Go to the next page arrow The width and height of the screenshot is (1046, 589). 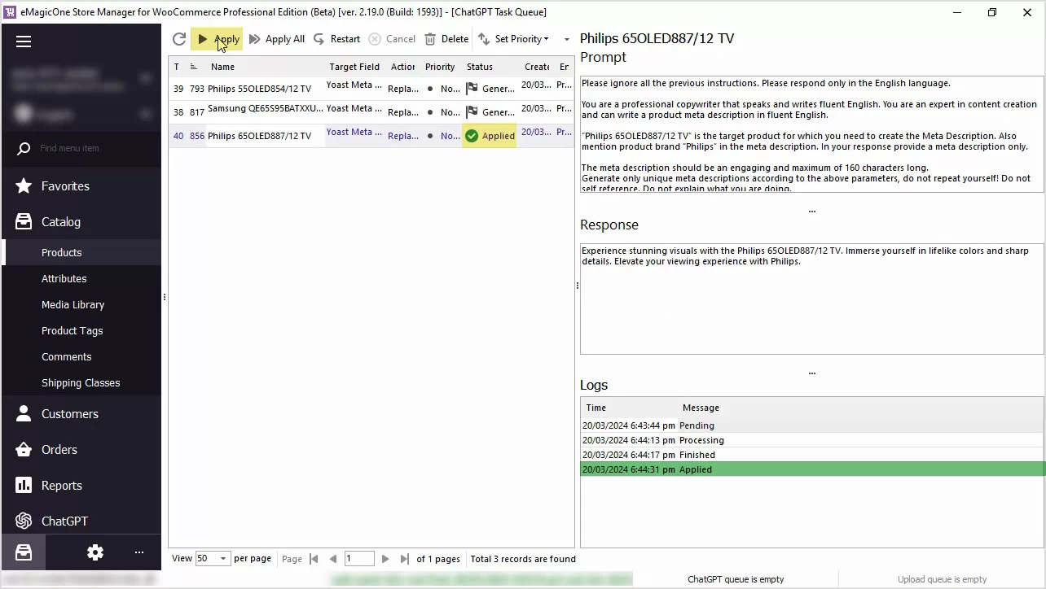[385, 559]
